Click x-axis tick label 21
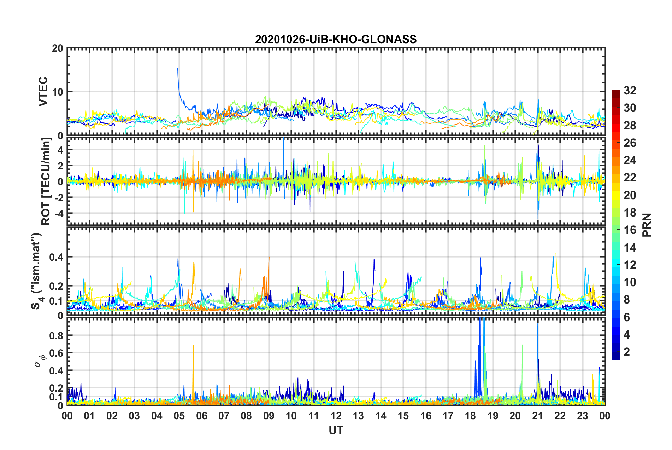The height and width of the screenshot is (450, 672). pyautogui.click(x=538, y=416)
